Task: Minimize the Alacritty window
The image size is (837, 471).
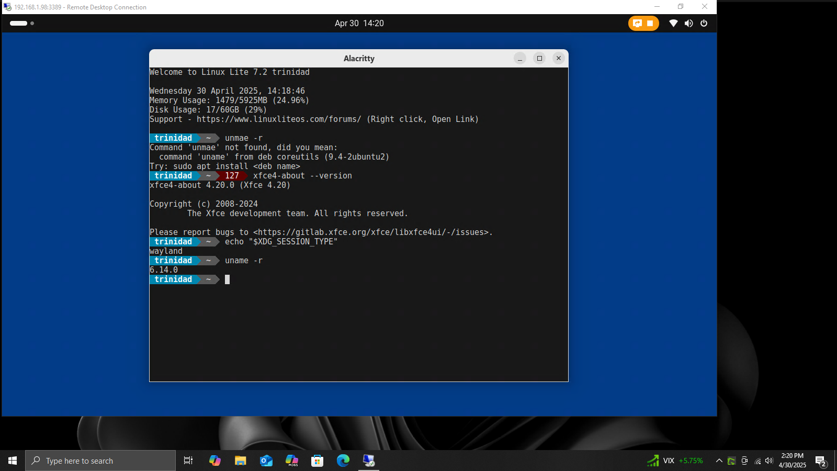Action: click(520, 58)
